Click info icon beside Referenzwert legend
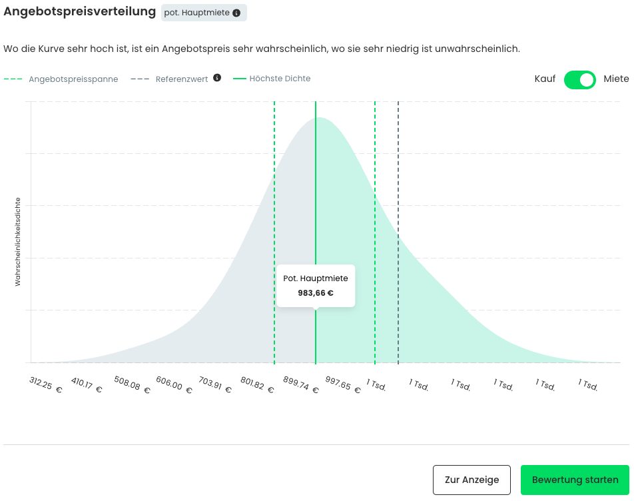This screenshot has width=634, height=501. (216, 78)
